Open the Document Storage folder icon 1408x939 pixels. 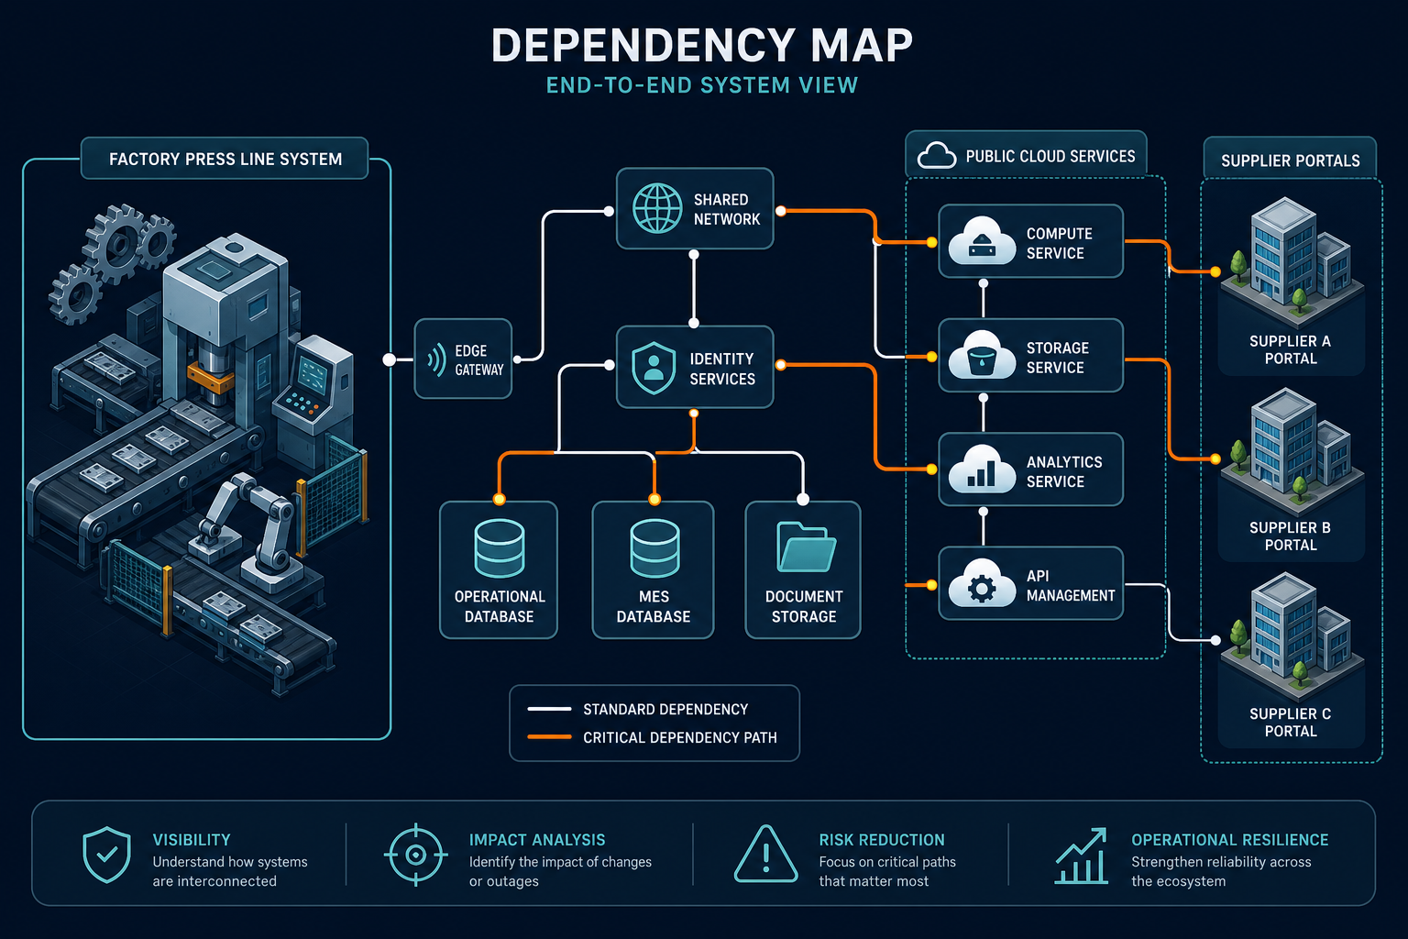click(806, 547)
